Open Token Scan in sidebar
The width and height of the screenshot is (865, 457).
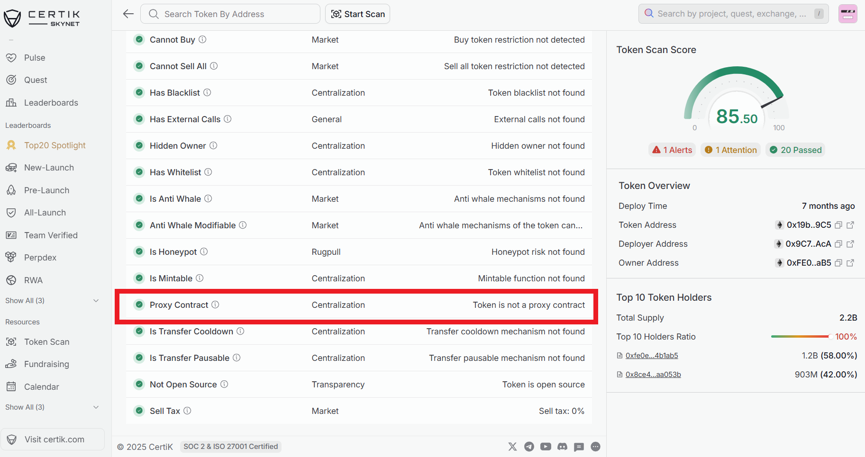coord(46,342)
